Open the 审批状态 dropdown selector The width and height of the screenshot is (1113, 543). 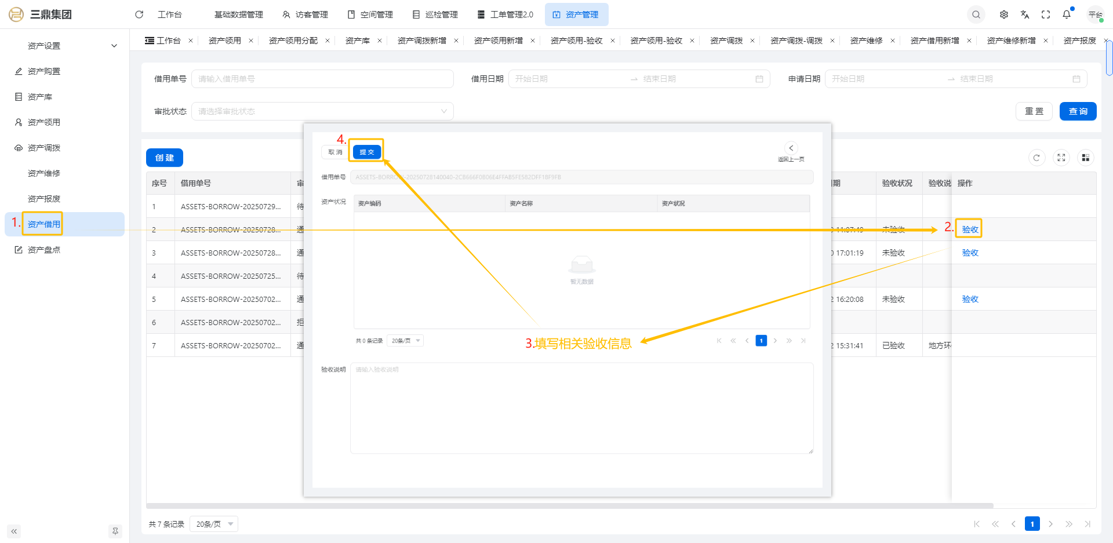pyautogui.click(x=322, y=111)
